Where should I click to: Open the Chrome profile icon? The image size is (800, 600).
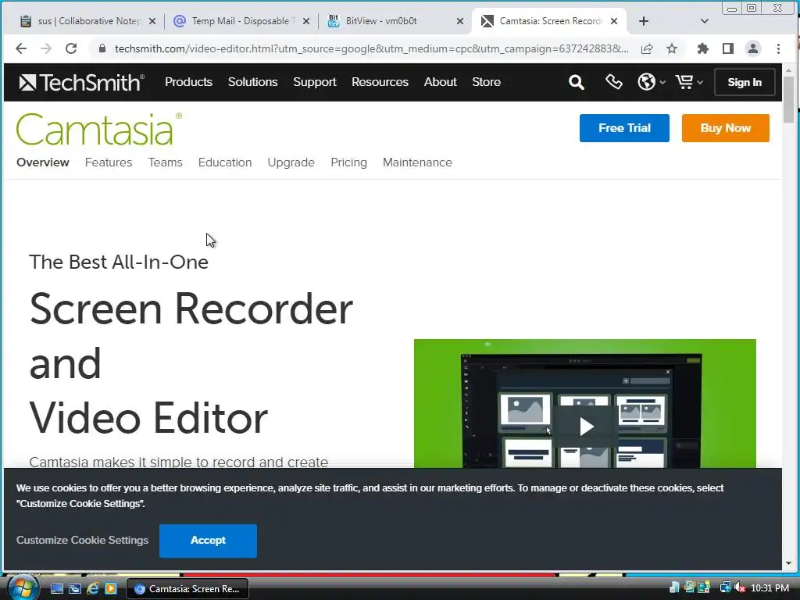pyautogui.click(x=752, y=48)
